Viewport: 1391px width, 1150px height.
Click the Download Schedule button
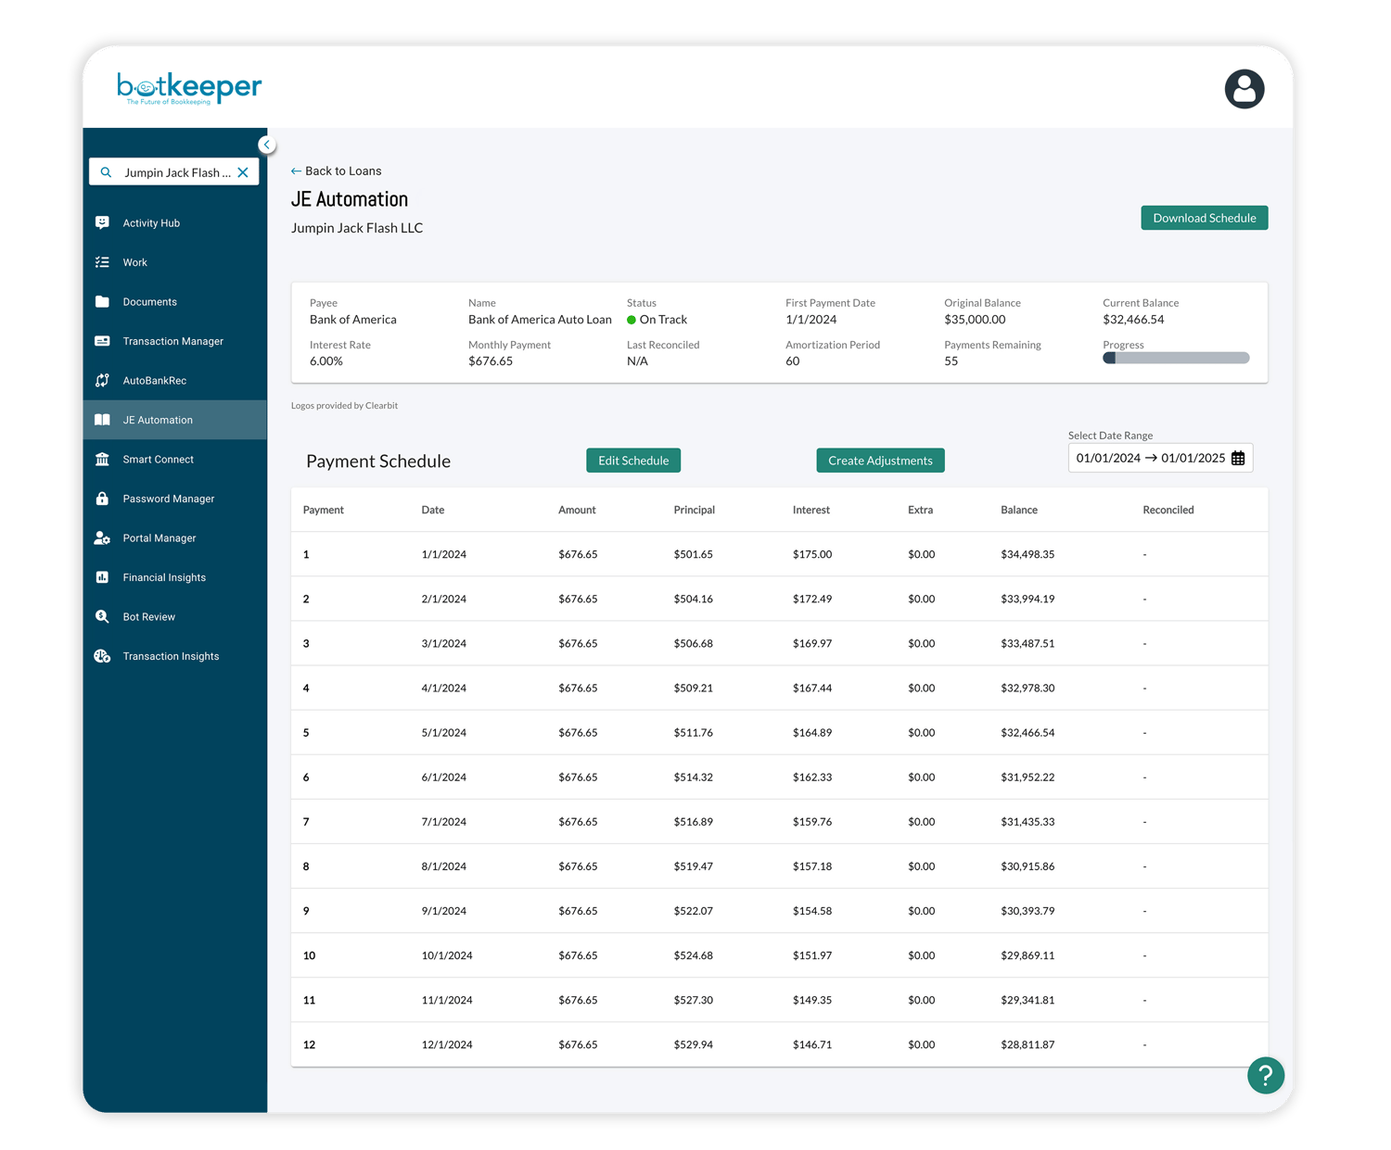1204,217
